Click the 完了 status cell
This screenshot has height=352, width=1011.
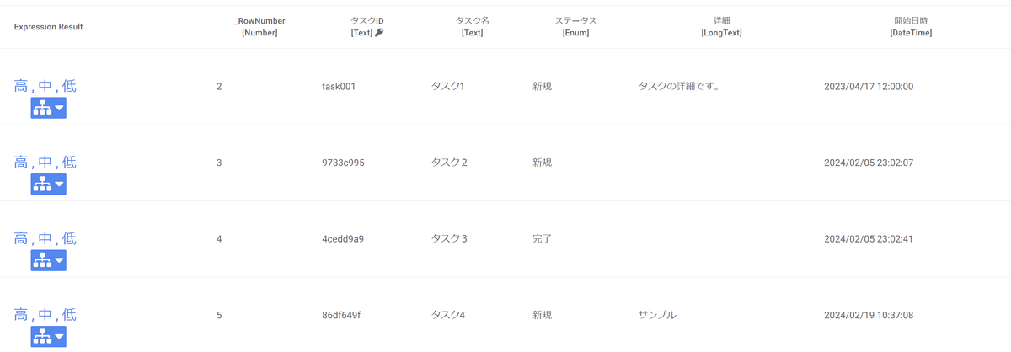click(543, 239)
